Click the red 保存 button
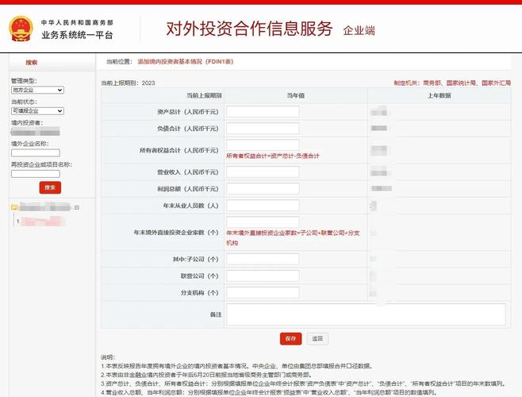Image resolution: width=522 pixels, height=397 pixels. [x=290, y=338]
